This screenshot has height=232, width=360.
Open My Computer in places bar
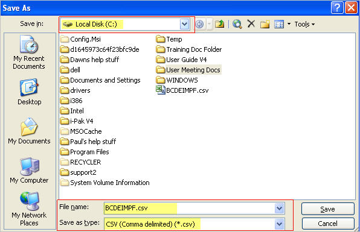(29, 171)
